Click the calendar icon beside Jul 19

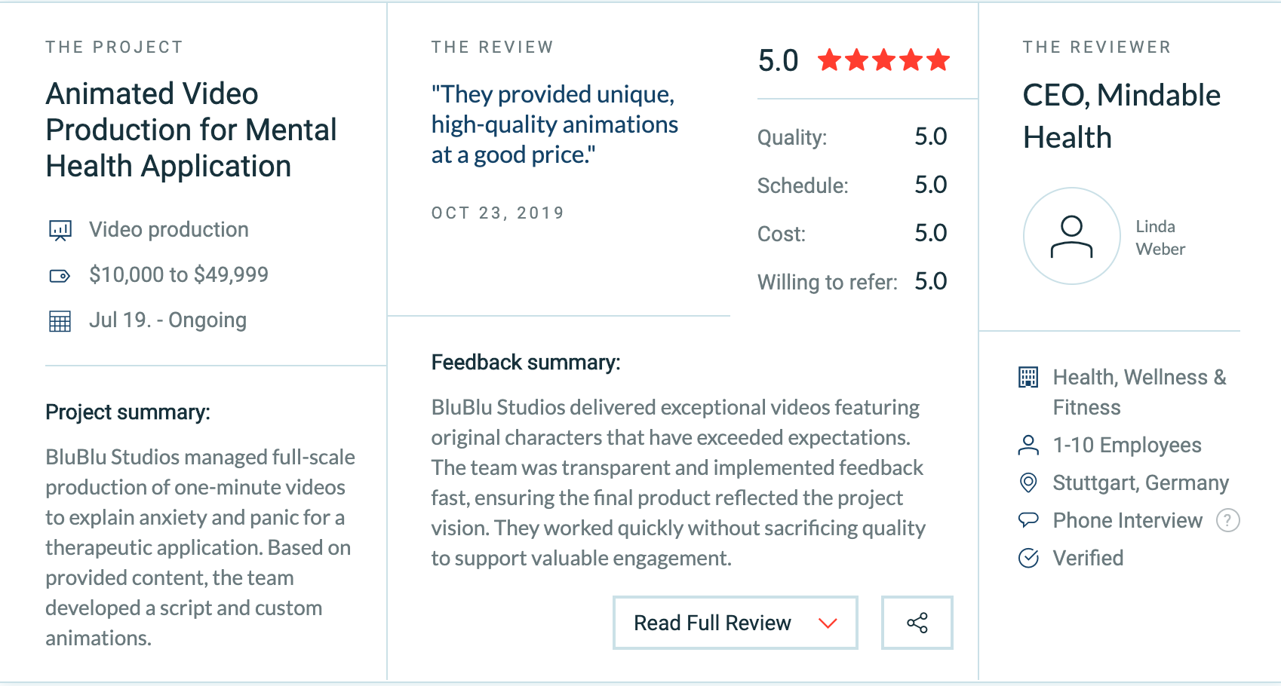coord(60,321)
